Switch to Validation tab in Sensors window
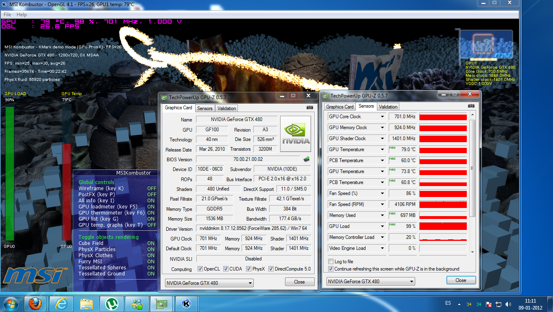 388,107
